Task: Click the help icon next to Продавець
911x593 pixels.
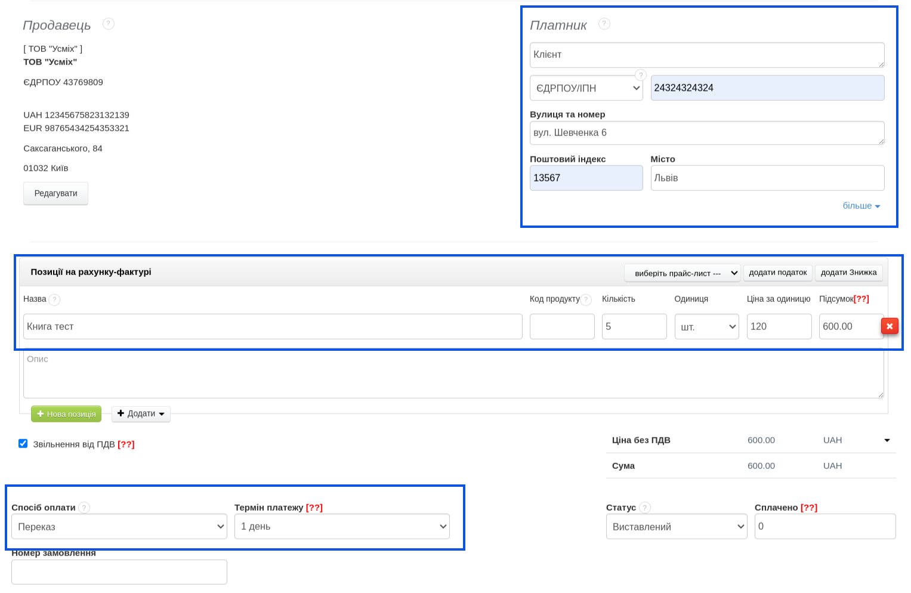Action: (x=108, y=24)
